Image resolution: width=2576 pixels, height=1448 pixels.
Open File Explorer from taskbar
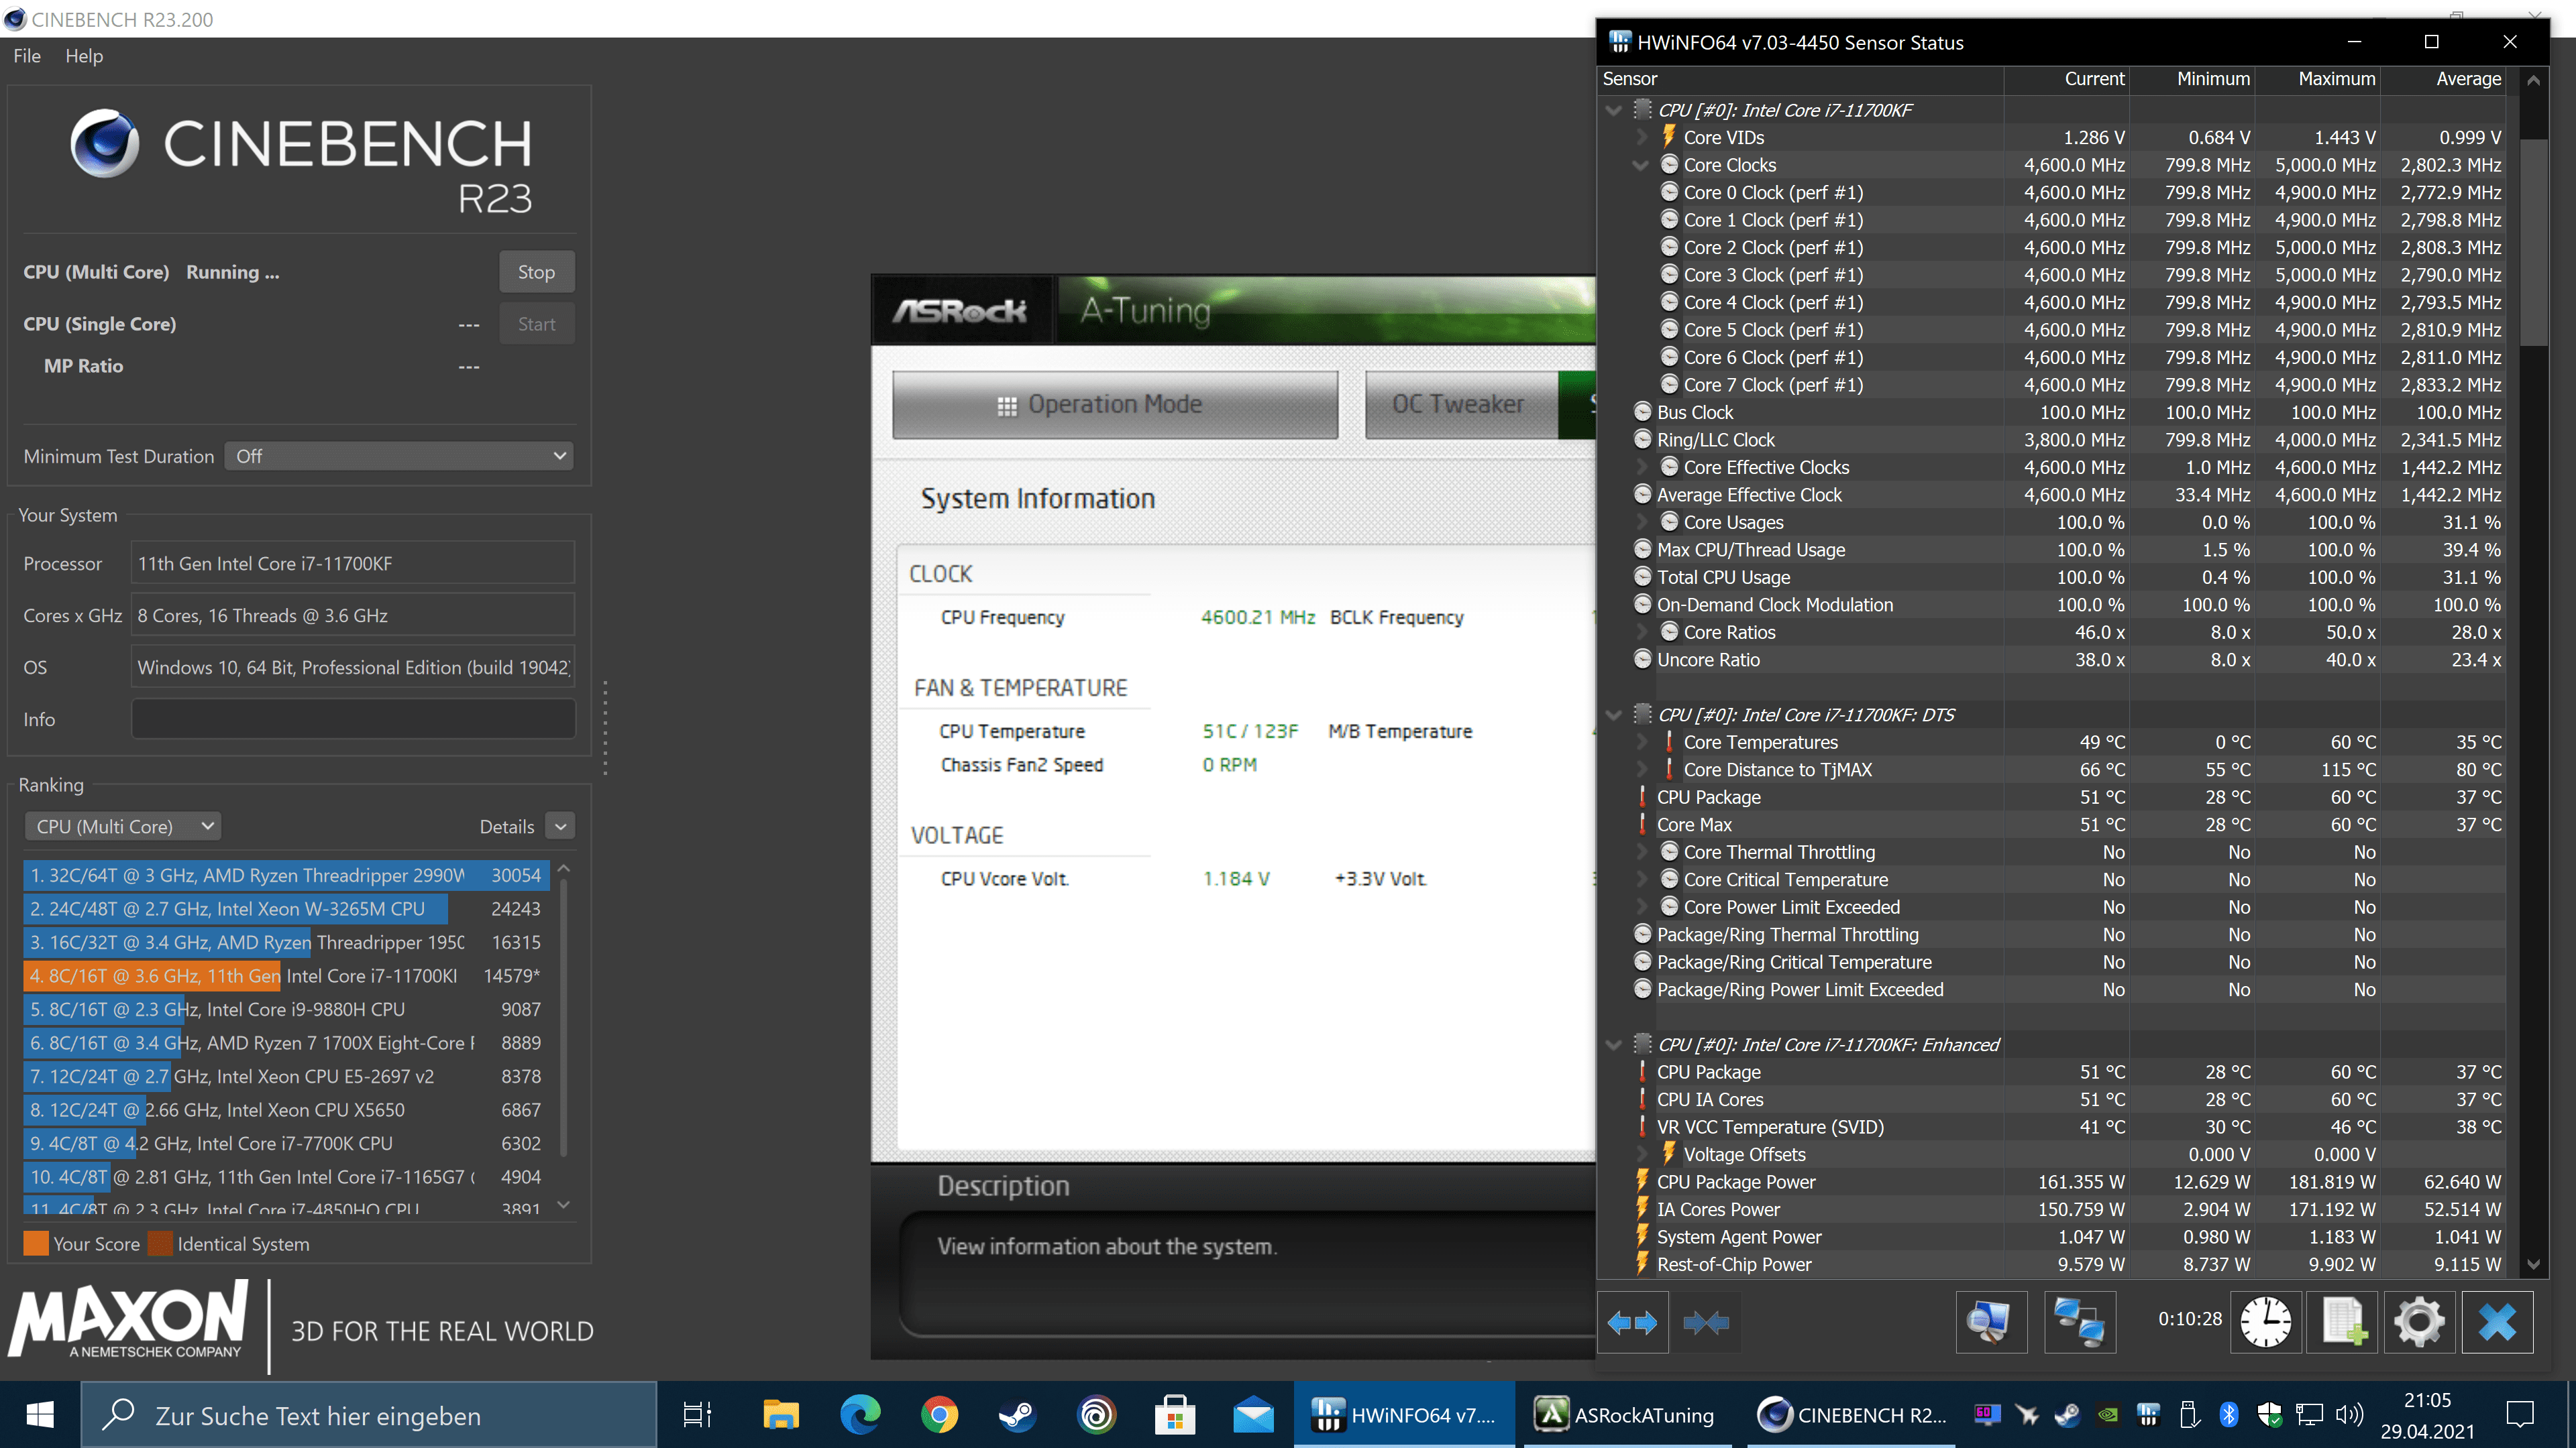pos(780,1415)
